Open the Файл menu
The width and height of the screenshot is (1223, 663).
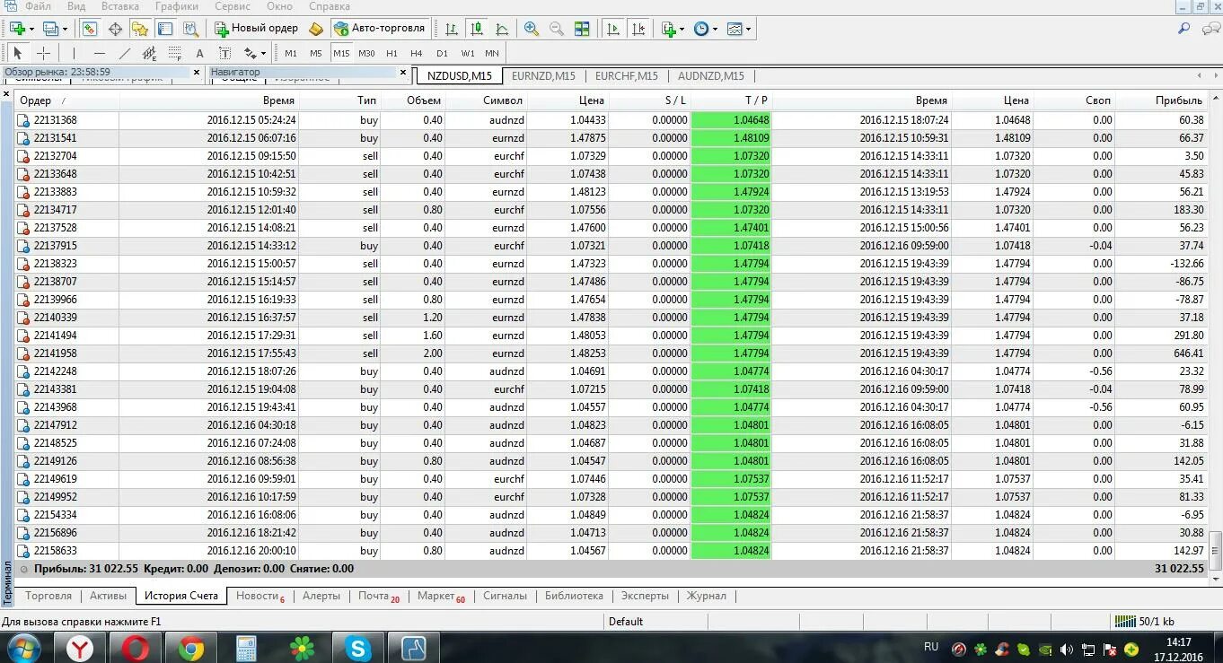click(38, 6)
